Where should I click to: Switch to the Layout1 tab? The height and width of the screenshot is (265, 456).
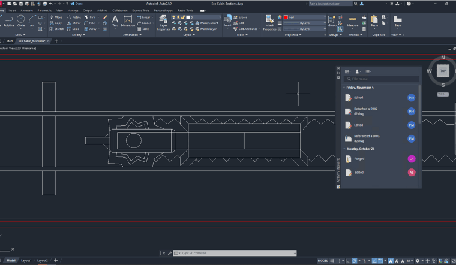point(26,261)
